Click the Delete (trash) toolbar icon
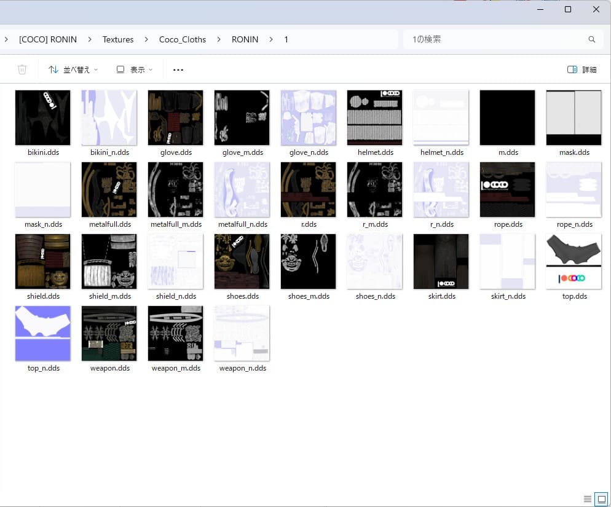 tap(22, 69)
